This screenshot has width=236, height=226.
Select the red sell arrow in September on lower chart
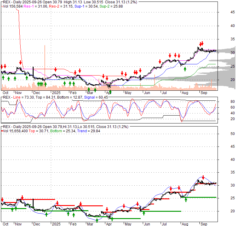tap(203, 177)
